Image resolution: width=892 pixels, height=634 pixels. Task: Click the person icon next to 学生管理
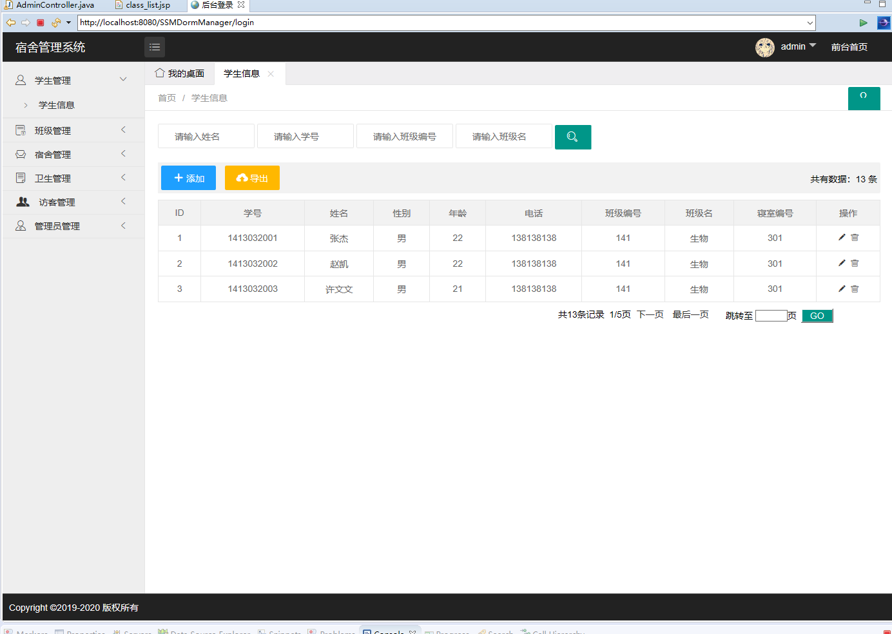pos(19,79)
